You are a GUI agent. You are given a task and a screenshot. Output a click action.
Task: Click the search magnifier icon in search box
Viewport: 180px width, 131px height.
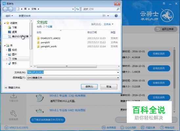coord(118,9)
